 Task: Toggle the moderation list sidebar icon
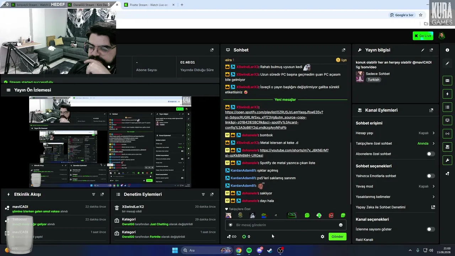pyautogui.click(x=447, y=107)
